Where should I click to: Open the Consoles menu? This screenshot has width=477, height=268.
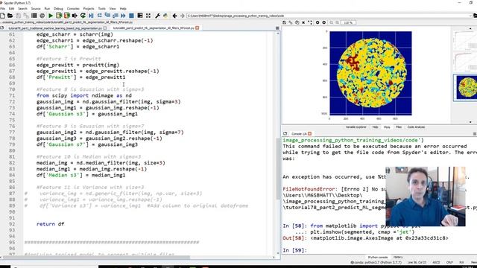[73, 8]
